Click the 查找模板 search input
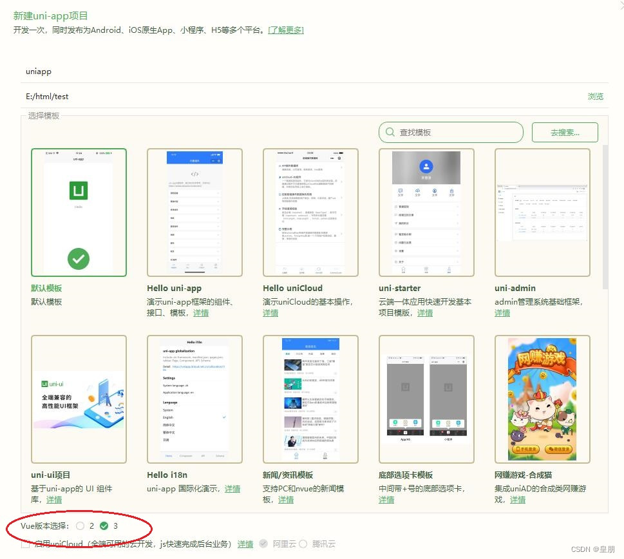 [x=451, y=131]
